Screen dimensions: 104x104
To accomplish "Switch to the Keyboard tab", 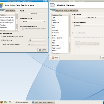I will pyautogui.click(x=60, y=11).
